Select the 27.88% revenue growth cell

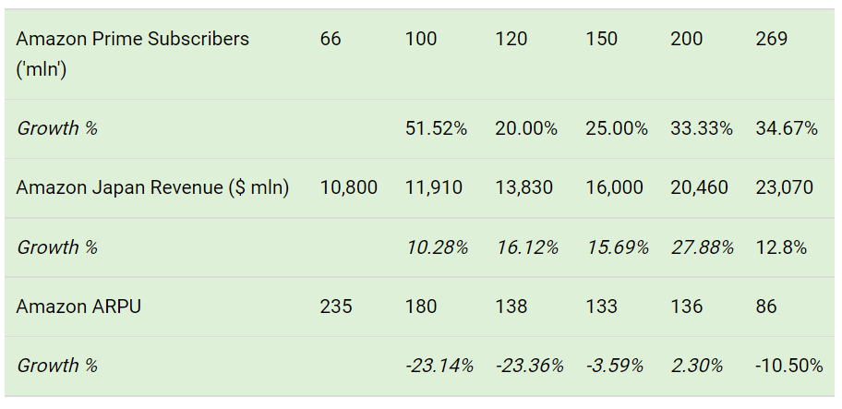[x=702, y=247]
